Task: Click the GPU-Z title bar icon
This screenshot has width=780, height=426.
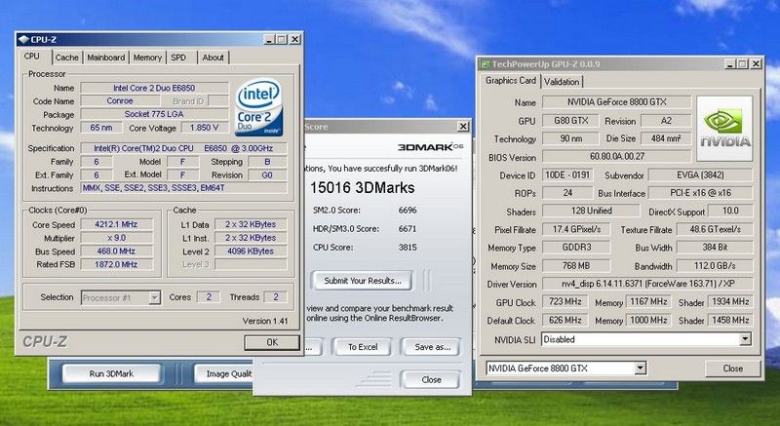Action: point(485,64)
